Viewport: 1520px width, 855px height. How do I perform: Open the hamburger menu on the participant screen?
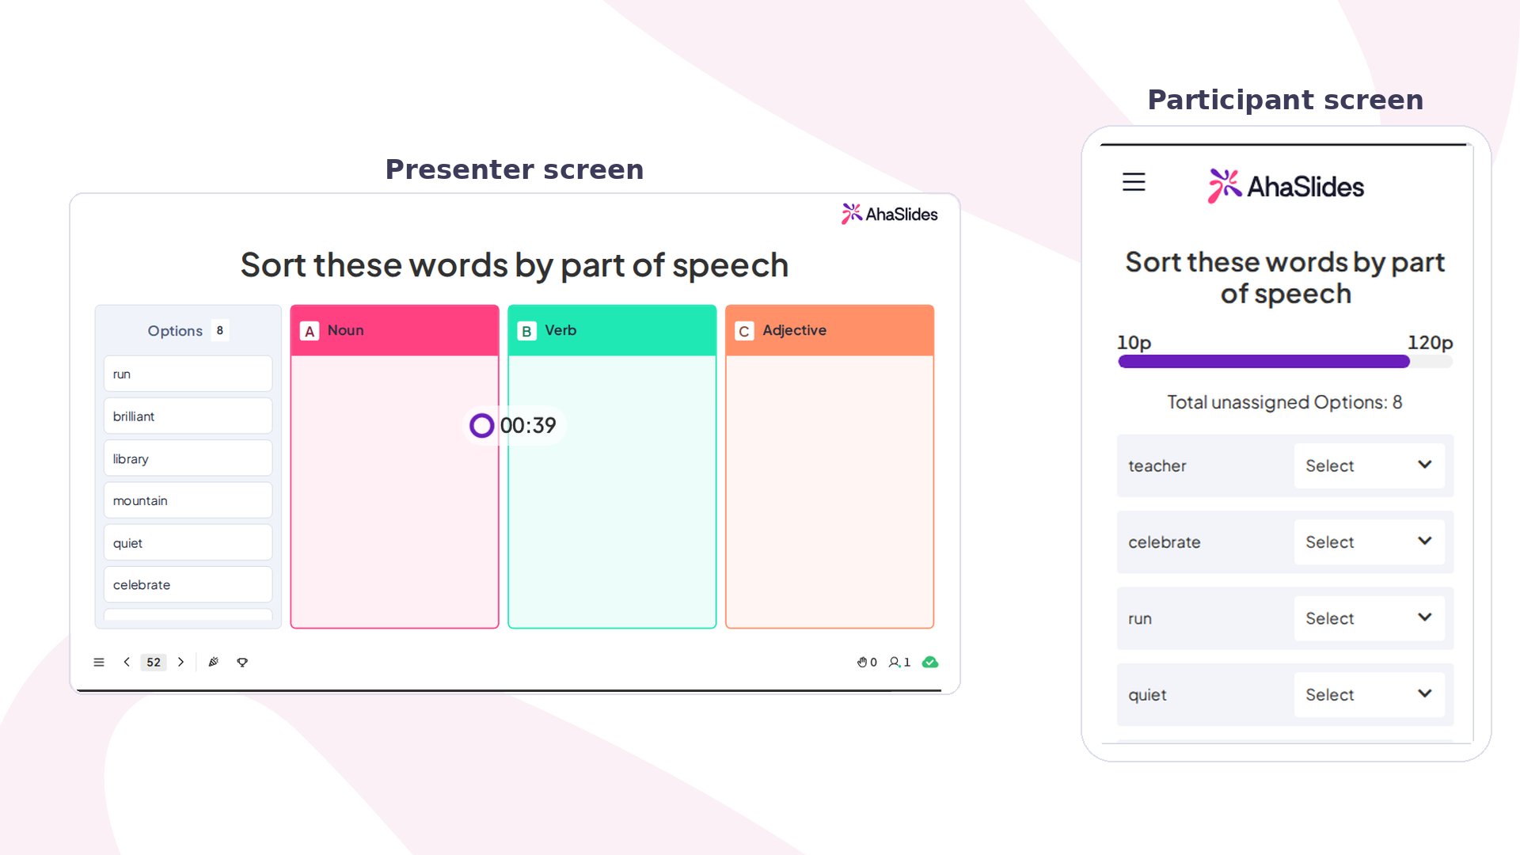(x=1134, y=182)
